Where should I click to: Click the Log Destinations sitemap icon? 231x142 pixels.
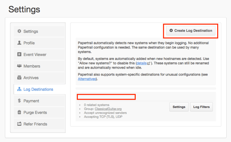tap(19, 89)
